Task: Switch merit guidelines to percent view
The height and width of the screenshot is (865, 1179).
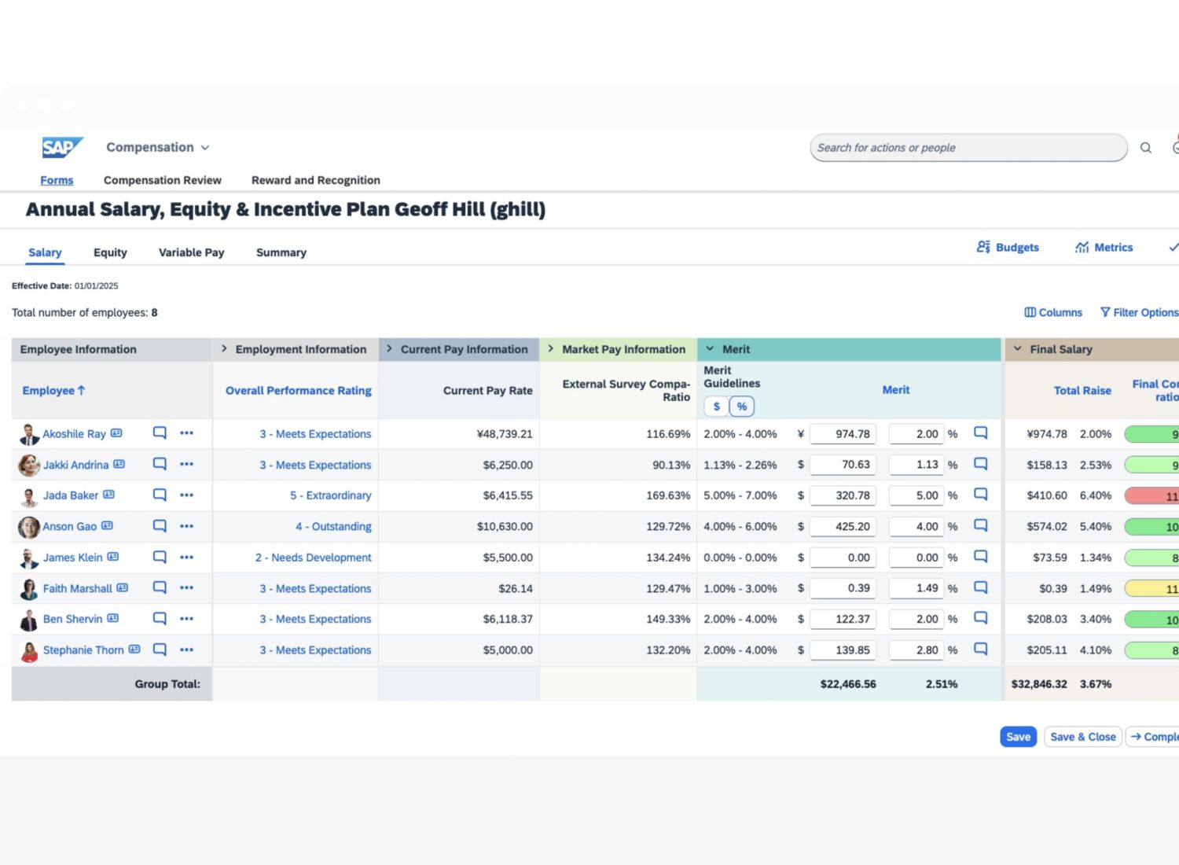Action: tap(741, 407)
